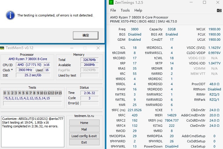223x149 pixels.
Task: Click test number 15 box in Tests
Action: coord(60,93)
